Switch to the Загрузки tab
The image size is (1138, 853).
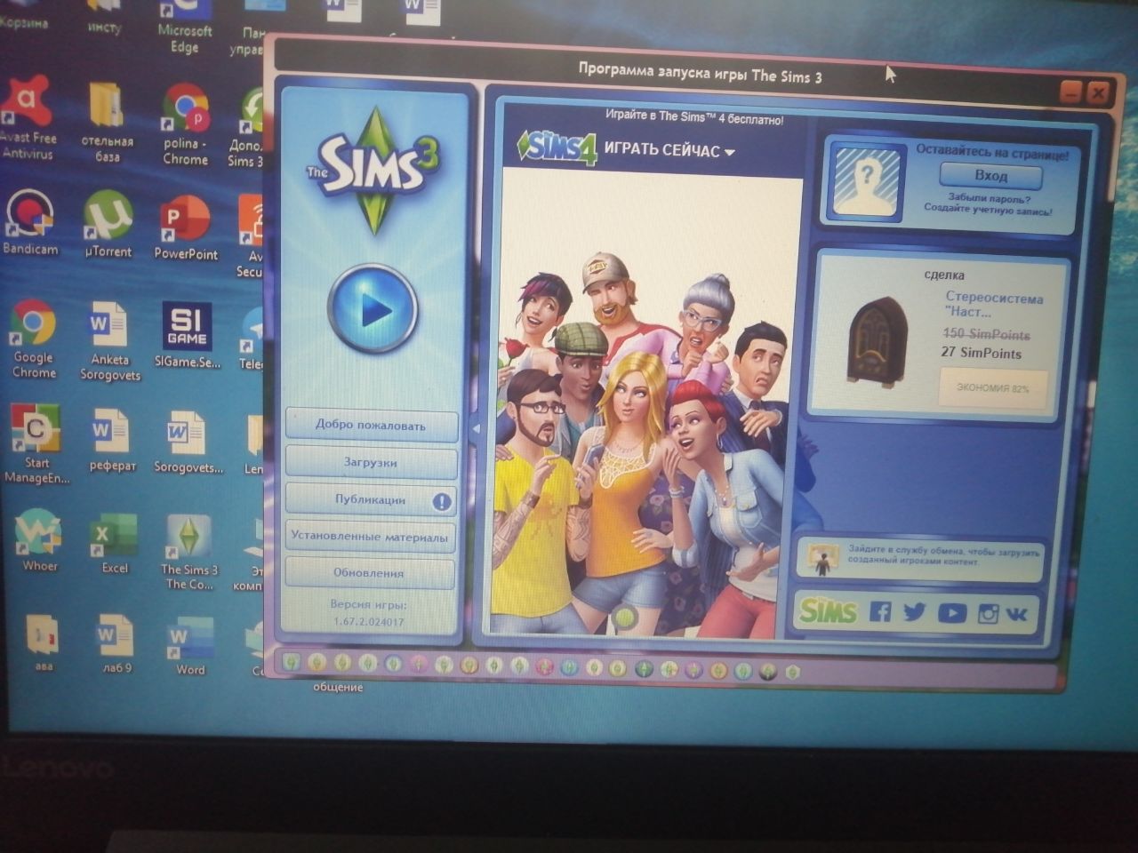click(371, 462)
